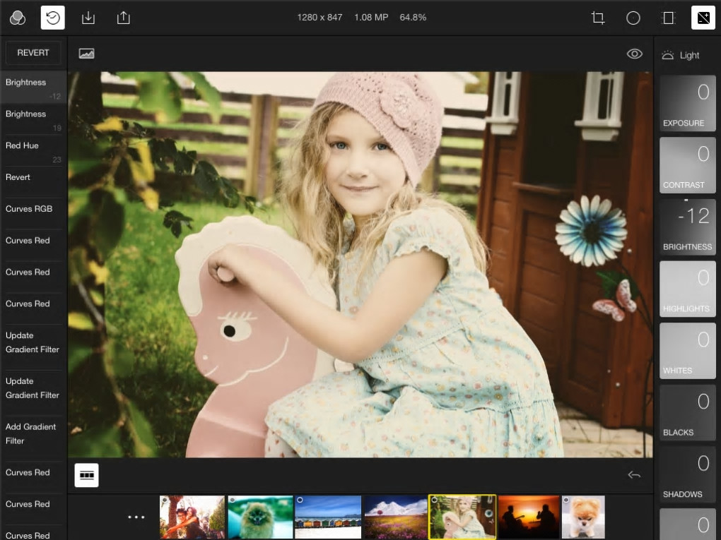Viewport: 721px width, 540px height.
Task: Select the Red Hue history step
Action: point(33,151)
